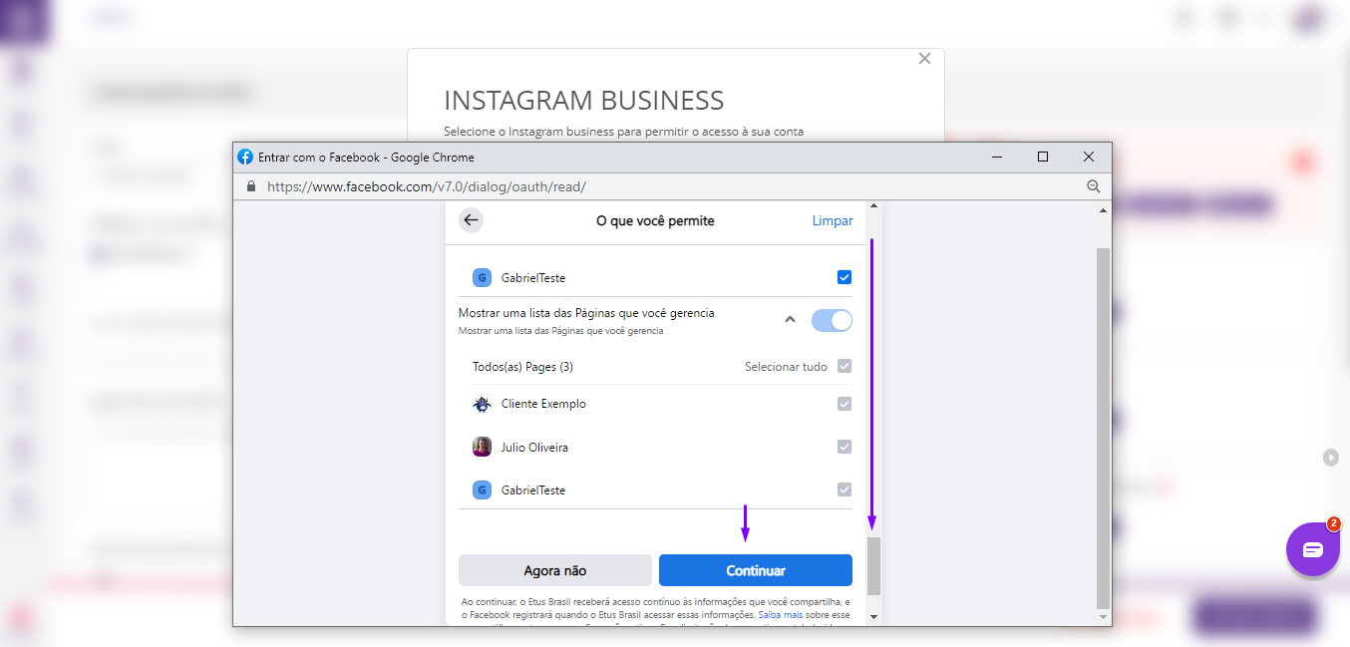Click up arrow of the dialog's inner scrollbar
This screenshot has width=1350, height=647.
874,208
